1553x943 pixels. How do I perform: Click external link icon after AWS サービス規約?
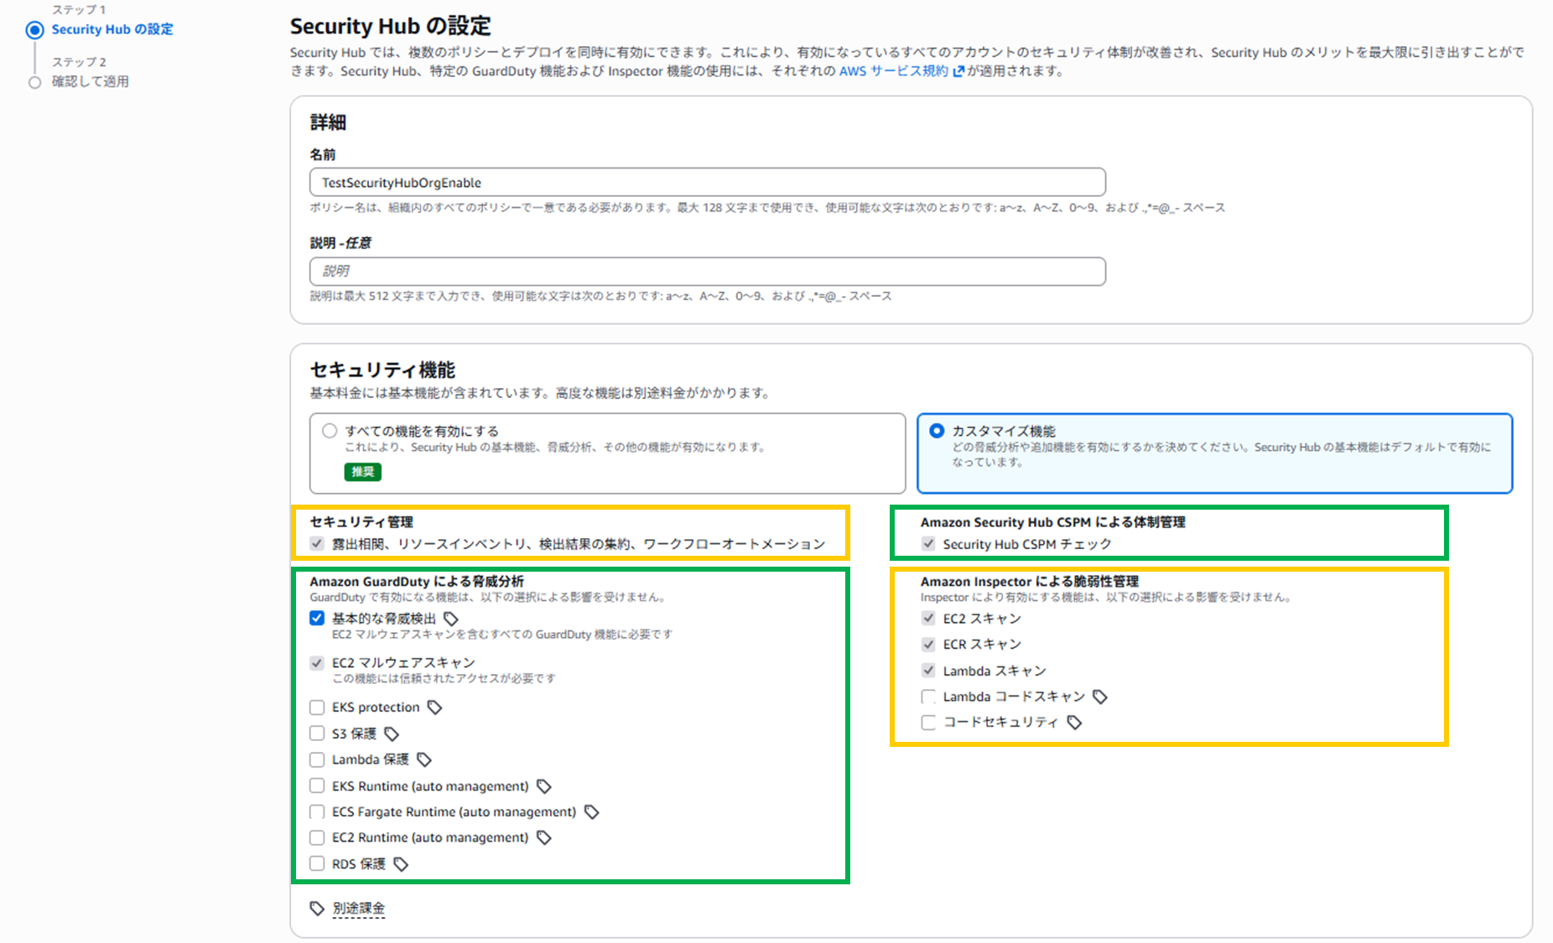point(958,71)
